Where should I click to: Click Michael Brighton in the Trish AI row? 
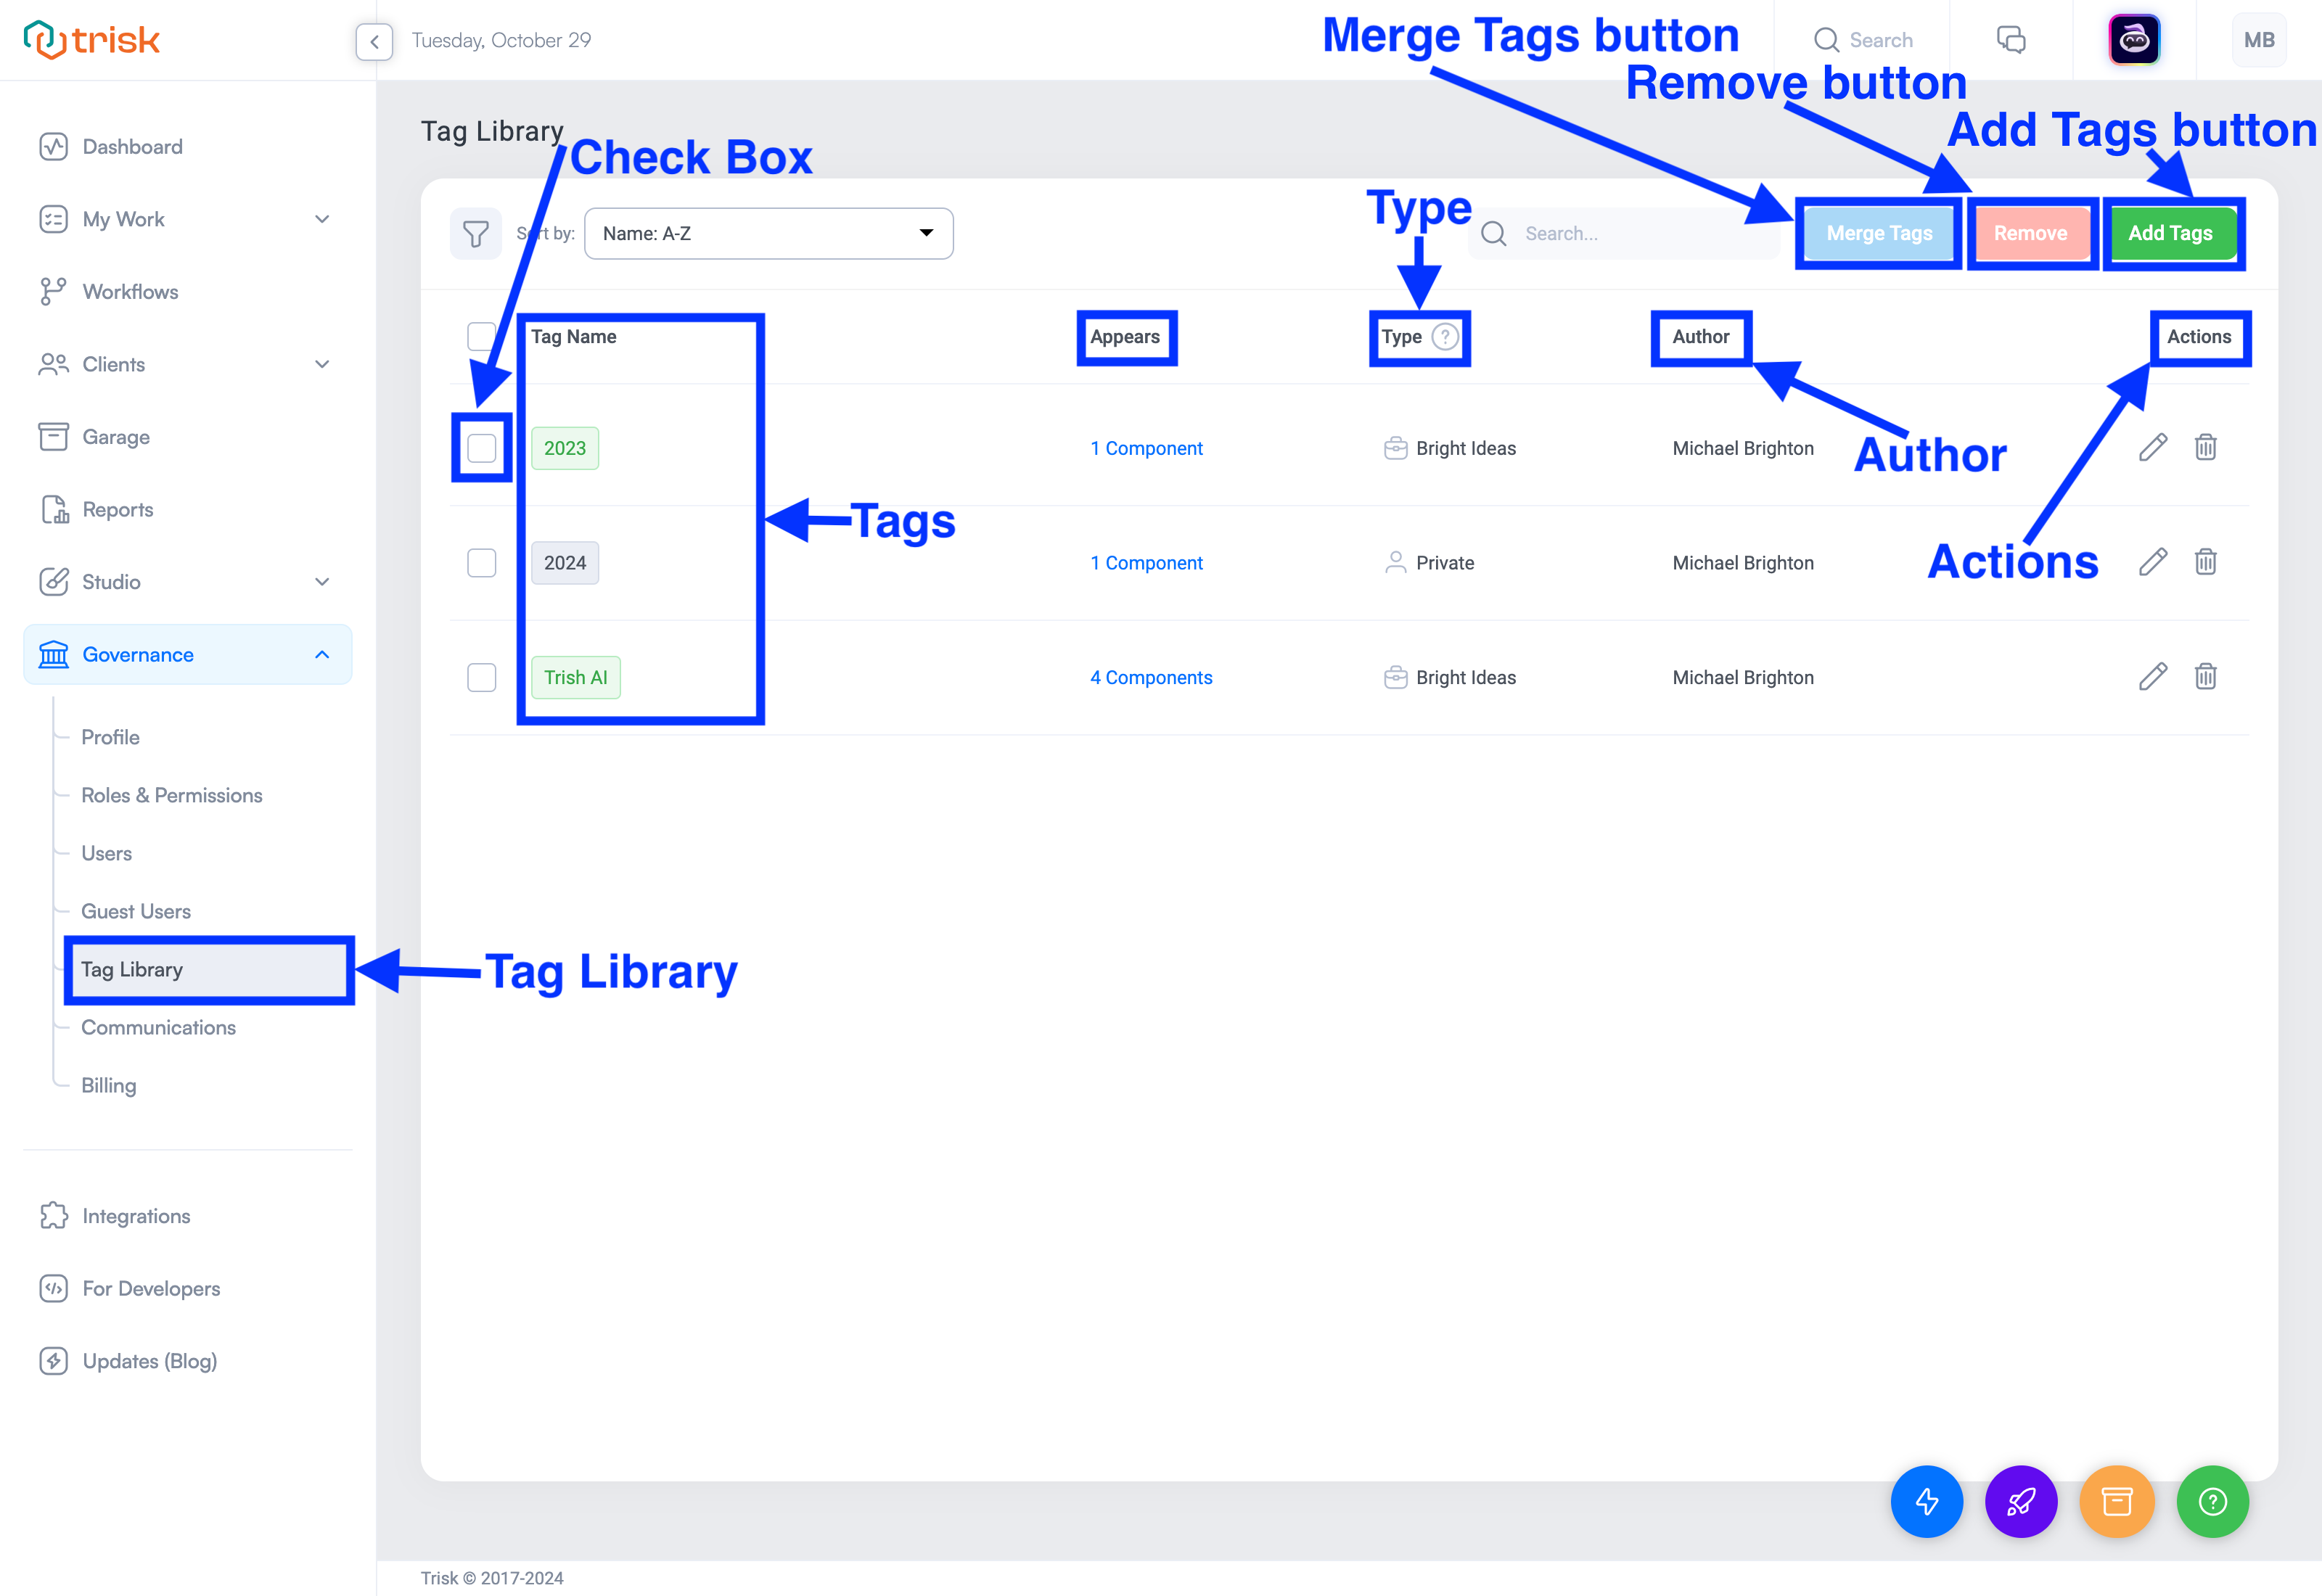pos(1742,678)
